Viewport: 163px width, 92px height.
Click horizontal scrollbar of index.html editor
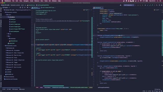point(53,86)
